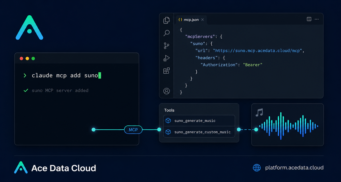Click the connector node on waveform panel
Image resolution: width=341 pixels, height=182 pixels.
click(256, 129)
